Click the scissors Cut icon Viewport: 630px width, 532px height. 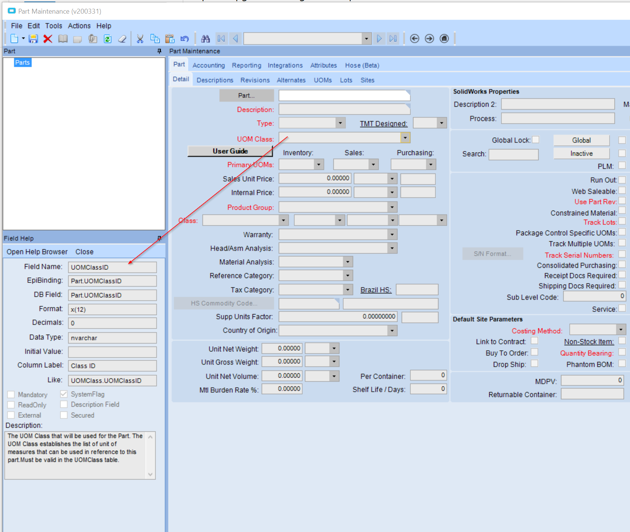point(140,39)
